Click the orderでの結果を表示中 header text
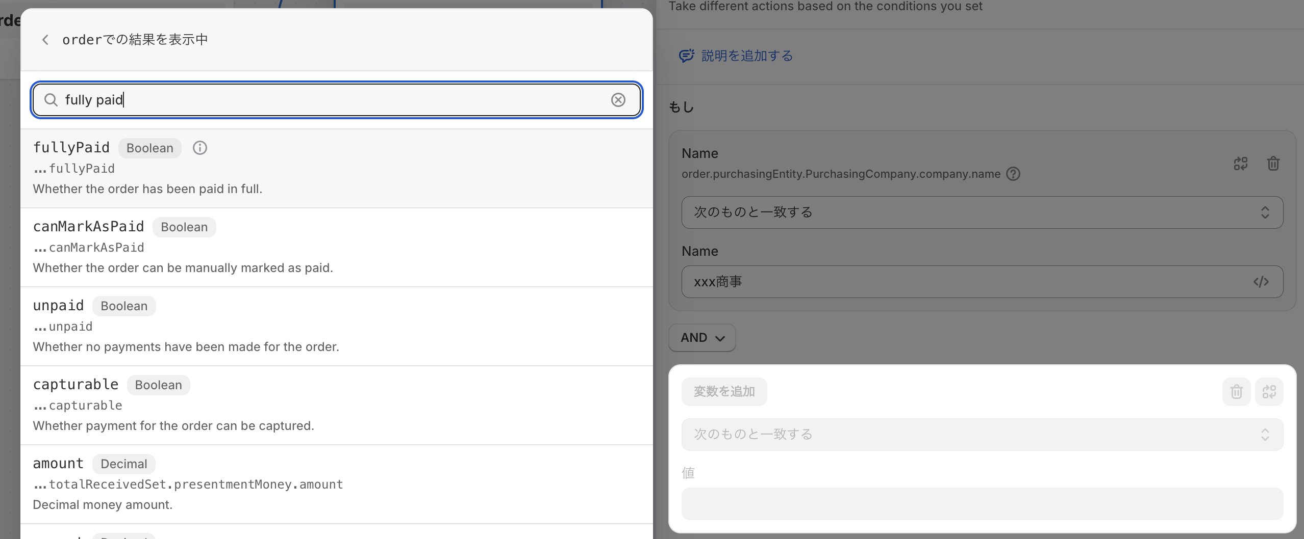 point(135,40)
